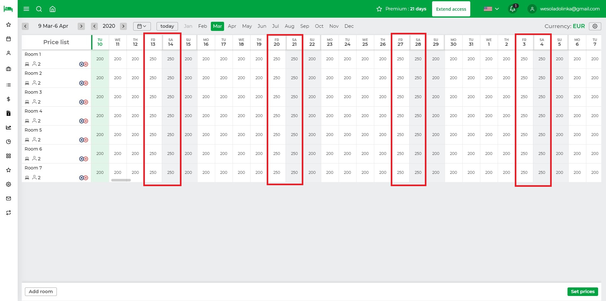The width and height of the screenshot is (606, 301).
Task: Switch to the Oct month tab
Action: [319, 26]
